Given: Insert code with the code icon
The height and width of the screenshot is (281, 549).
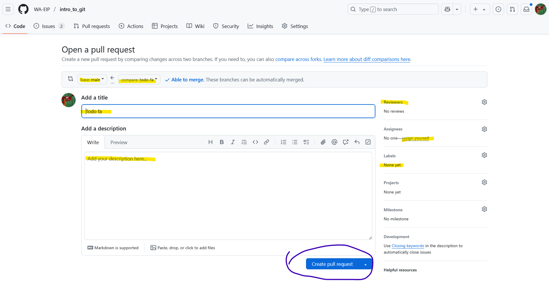Looking at the screenshot, I should [x=255, y=142].
